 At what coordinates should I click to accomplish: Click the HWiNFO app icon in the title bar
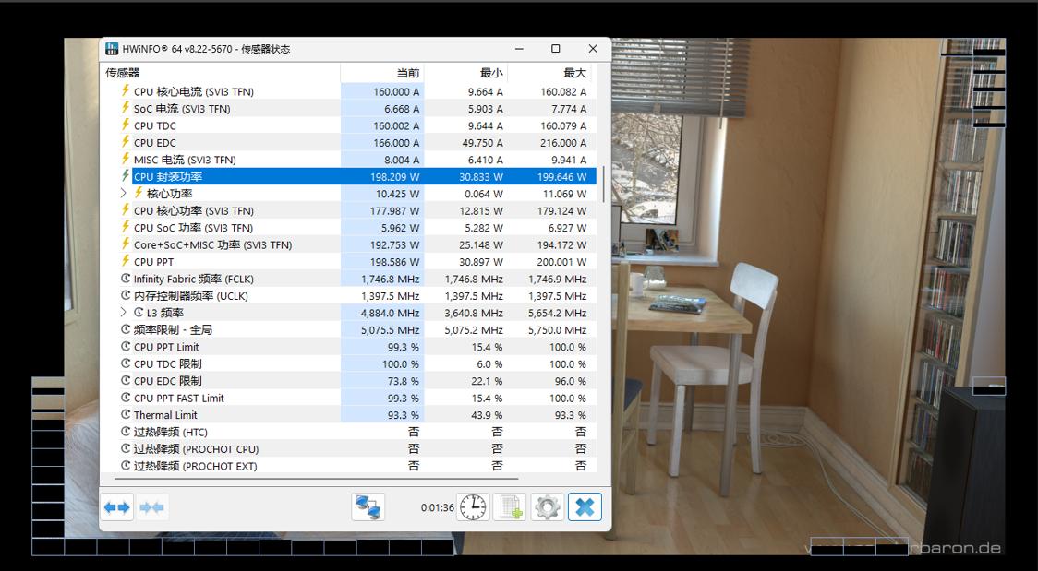tap(112, 49)
